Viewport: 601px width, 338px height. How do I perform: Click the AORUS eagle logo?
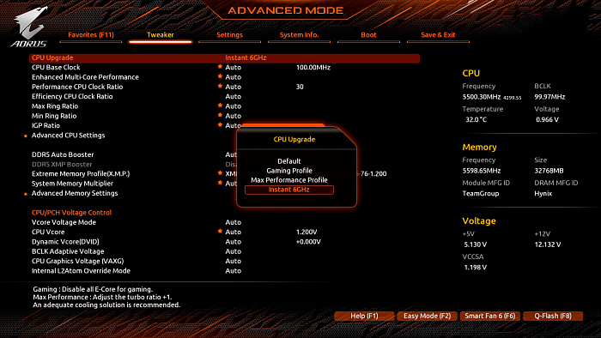tap(30, 27)
